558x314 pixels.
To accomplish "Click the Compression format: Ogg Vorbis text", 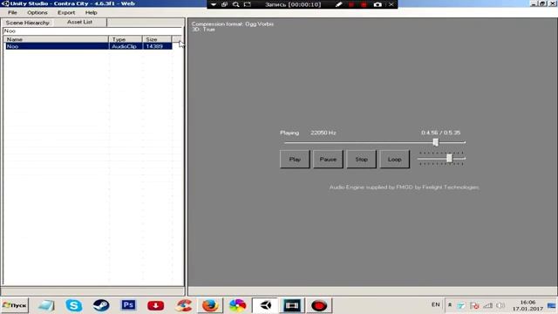I will (233, 24).
